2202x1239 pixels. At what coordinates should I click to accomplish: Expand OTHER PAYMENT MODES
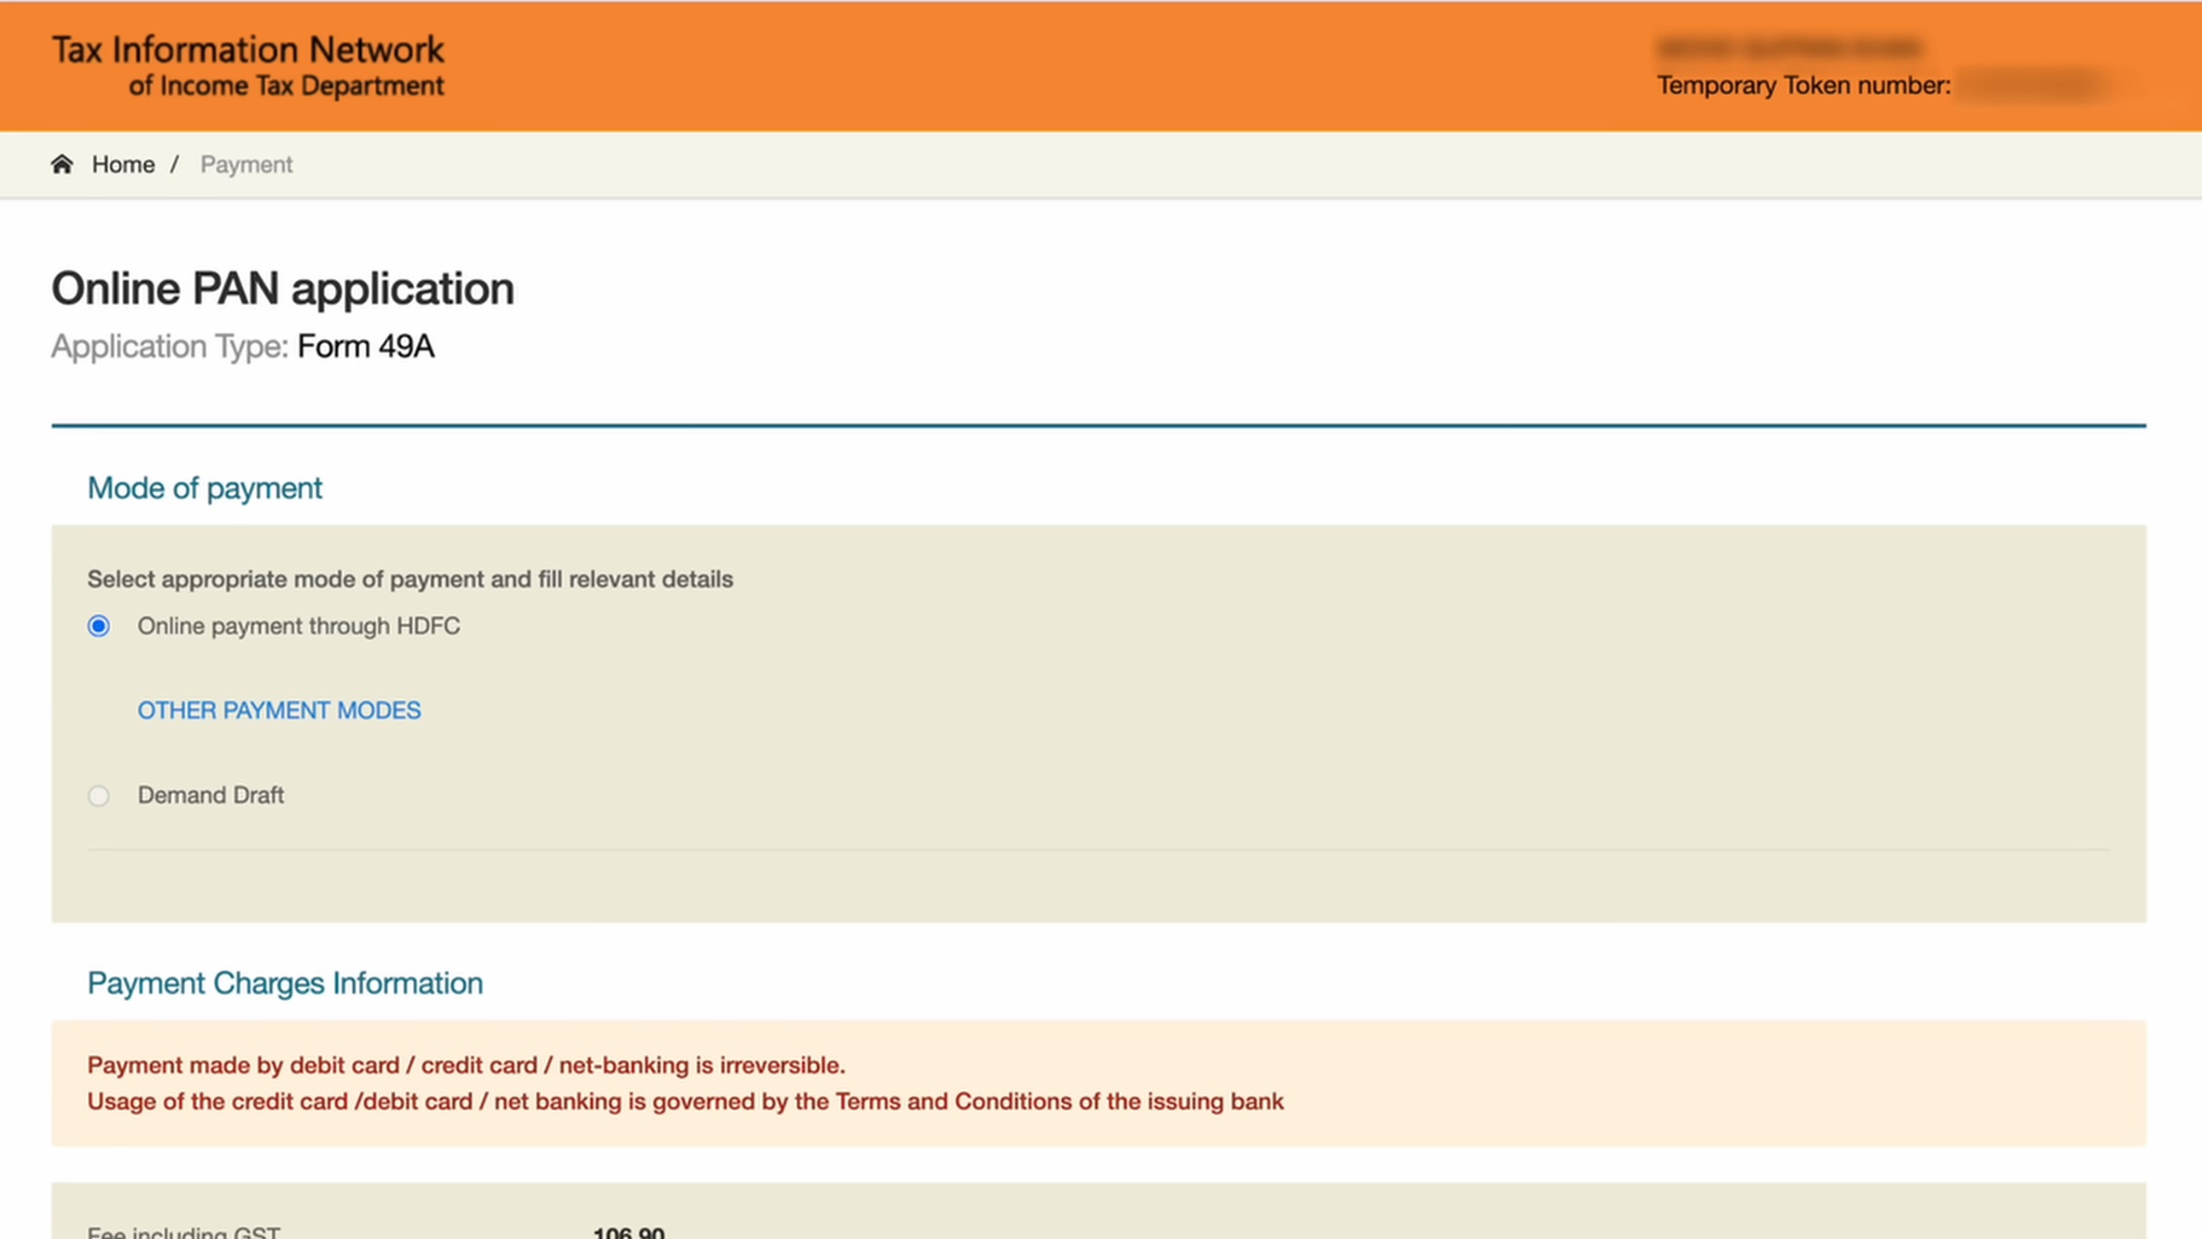click(279, 711)
